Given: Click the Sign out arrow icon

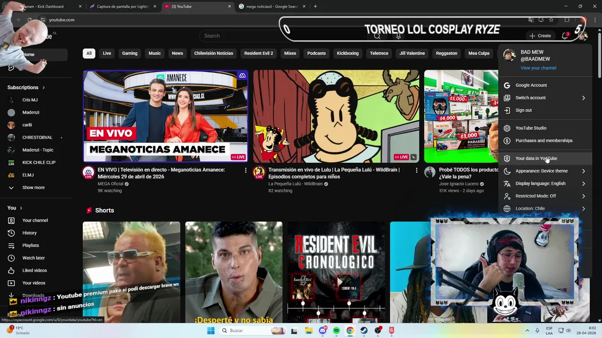Looking at the screenshot, I should click(x=507, y=110).
